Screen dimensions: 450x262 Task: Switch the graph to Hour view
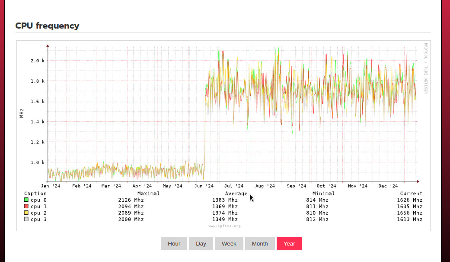(x=174, y=243)
